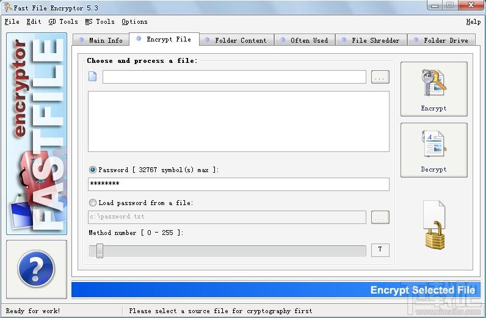
Task: Click the password input field
Action: click(238, 184)
